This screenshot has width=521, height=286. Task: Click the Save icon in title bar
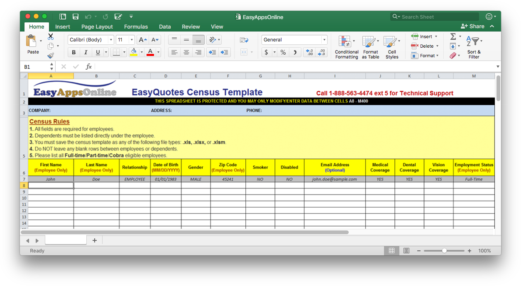(x=76, y=17)
